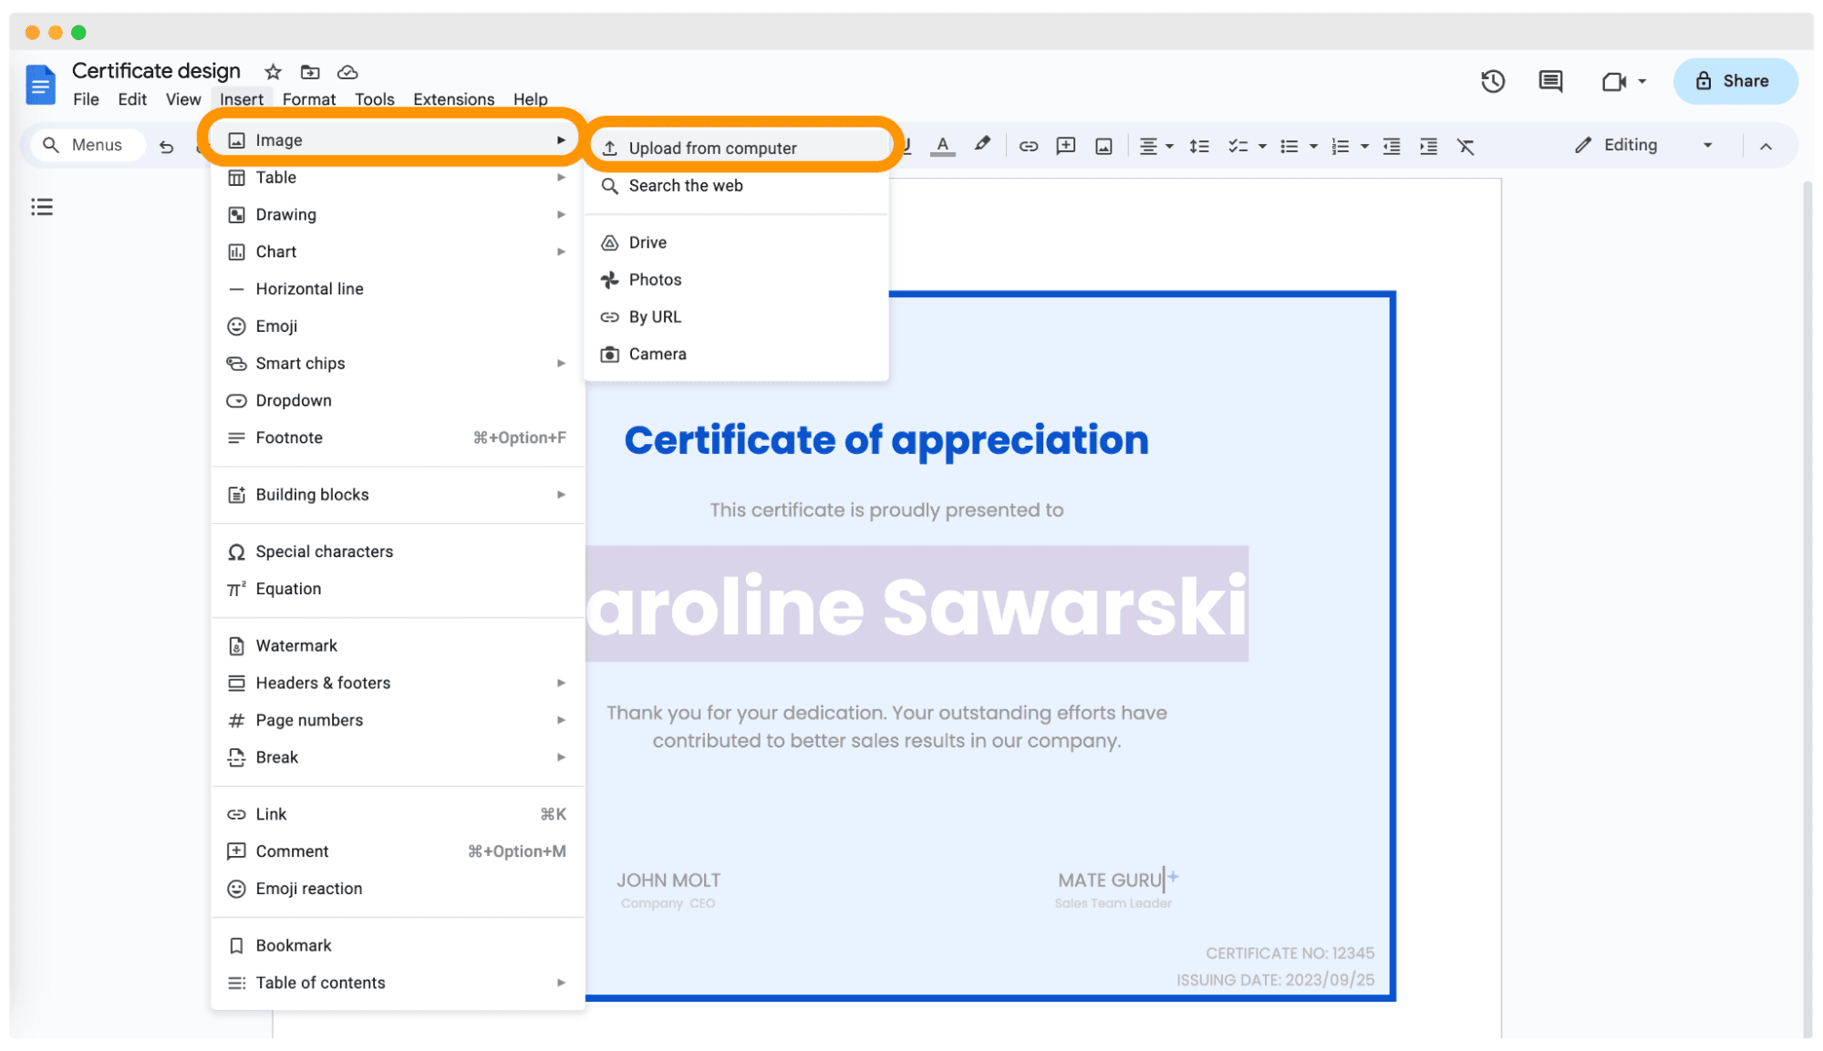Insert image from Photos
The image size is (1823, 1051).
pyautogui.click(x=737, y=281)
